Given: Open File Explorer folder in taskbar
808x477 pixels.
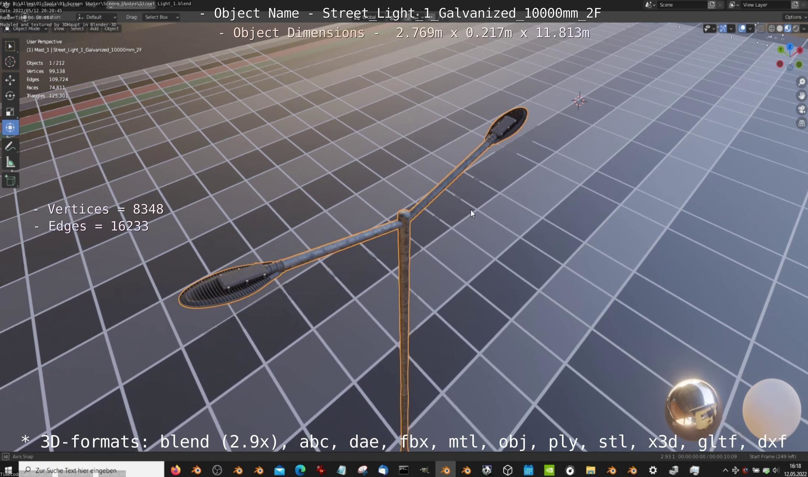Looking at the screenshot, I should pyautogui.click(x=590, y=470).
